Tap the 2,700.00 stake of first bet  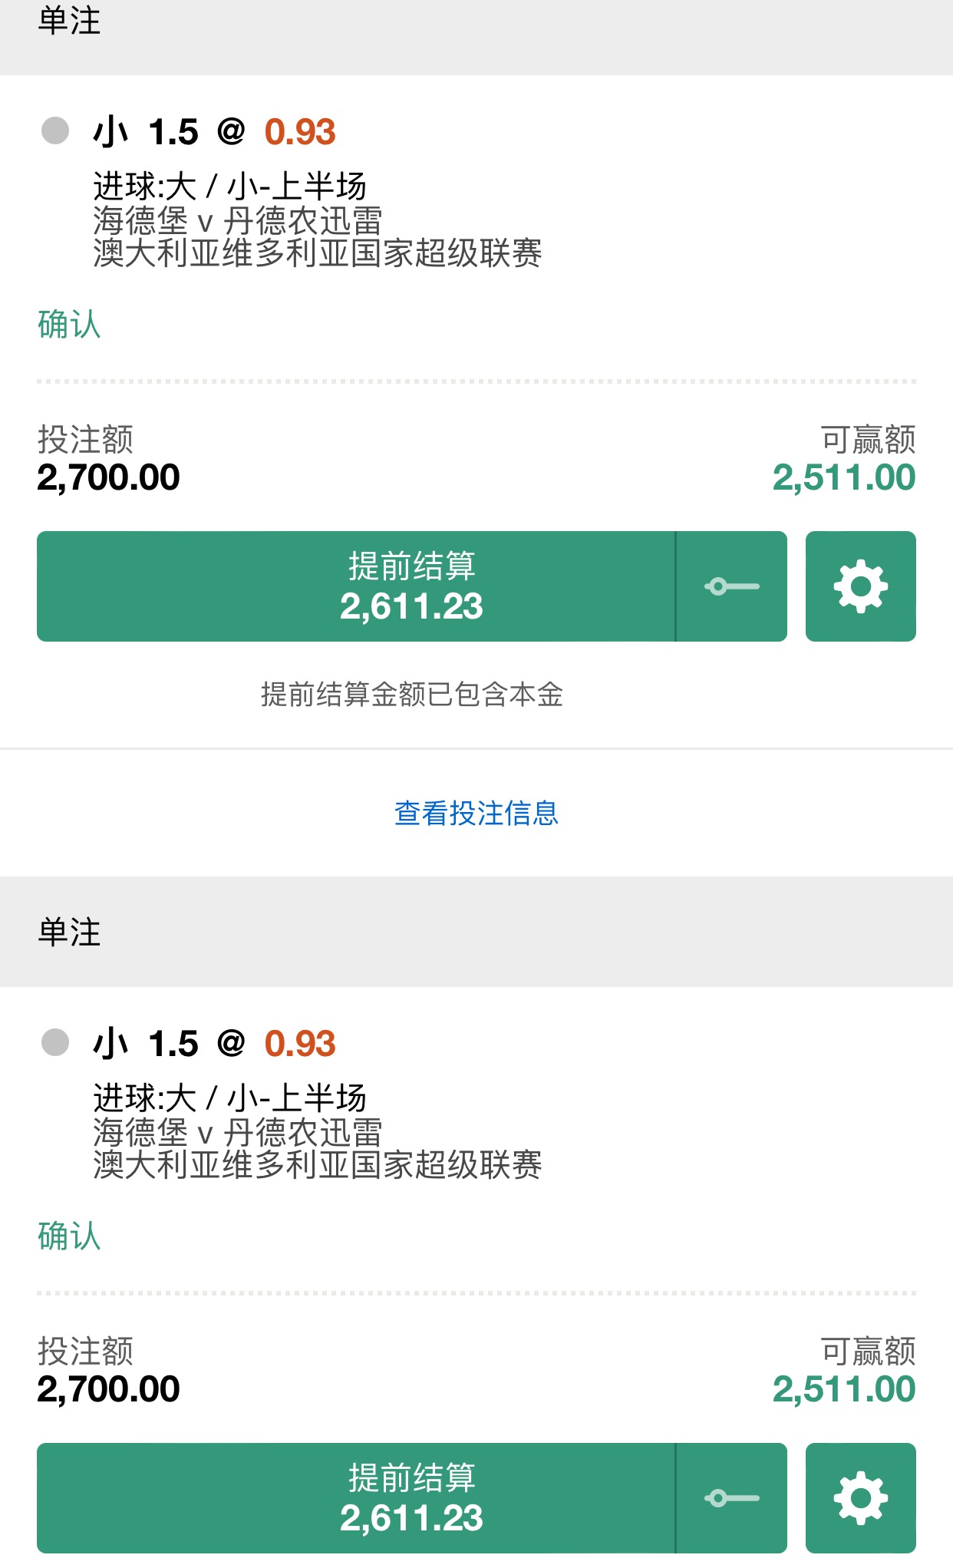coord(108,477)
